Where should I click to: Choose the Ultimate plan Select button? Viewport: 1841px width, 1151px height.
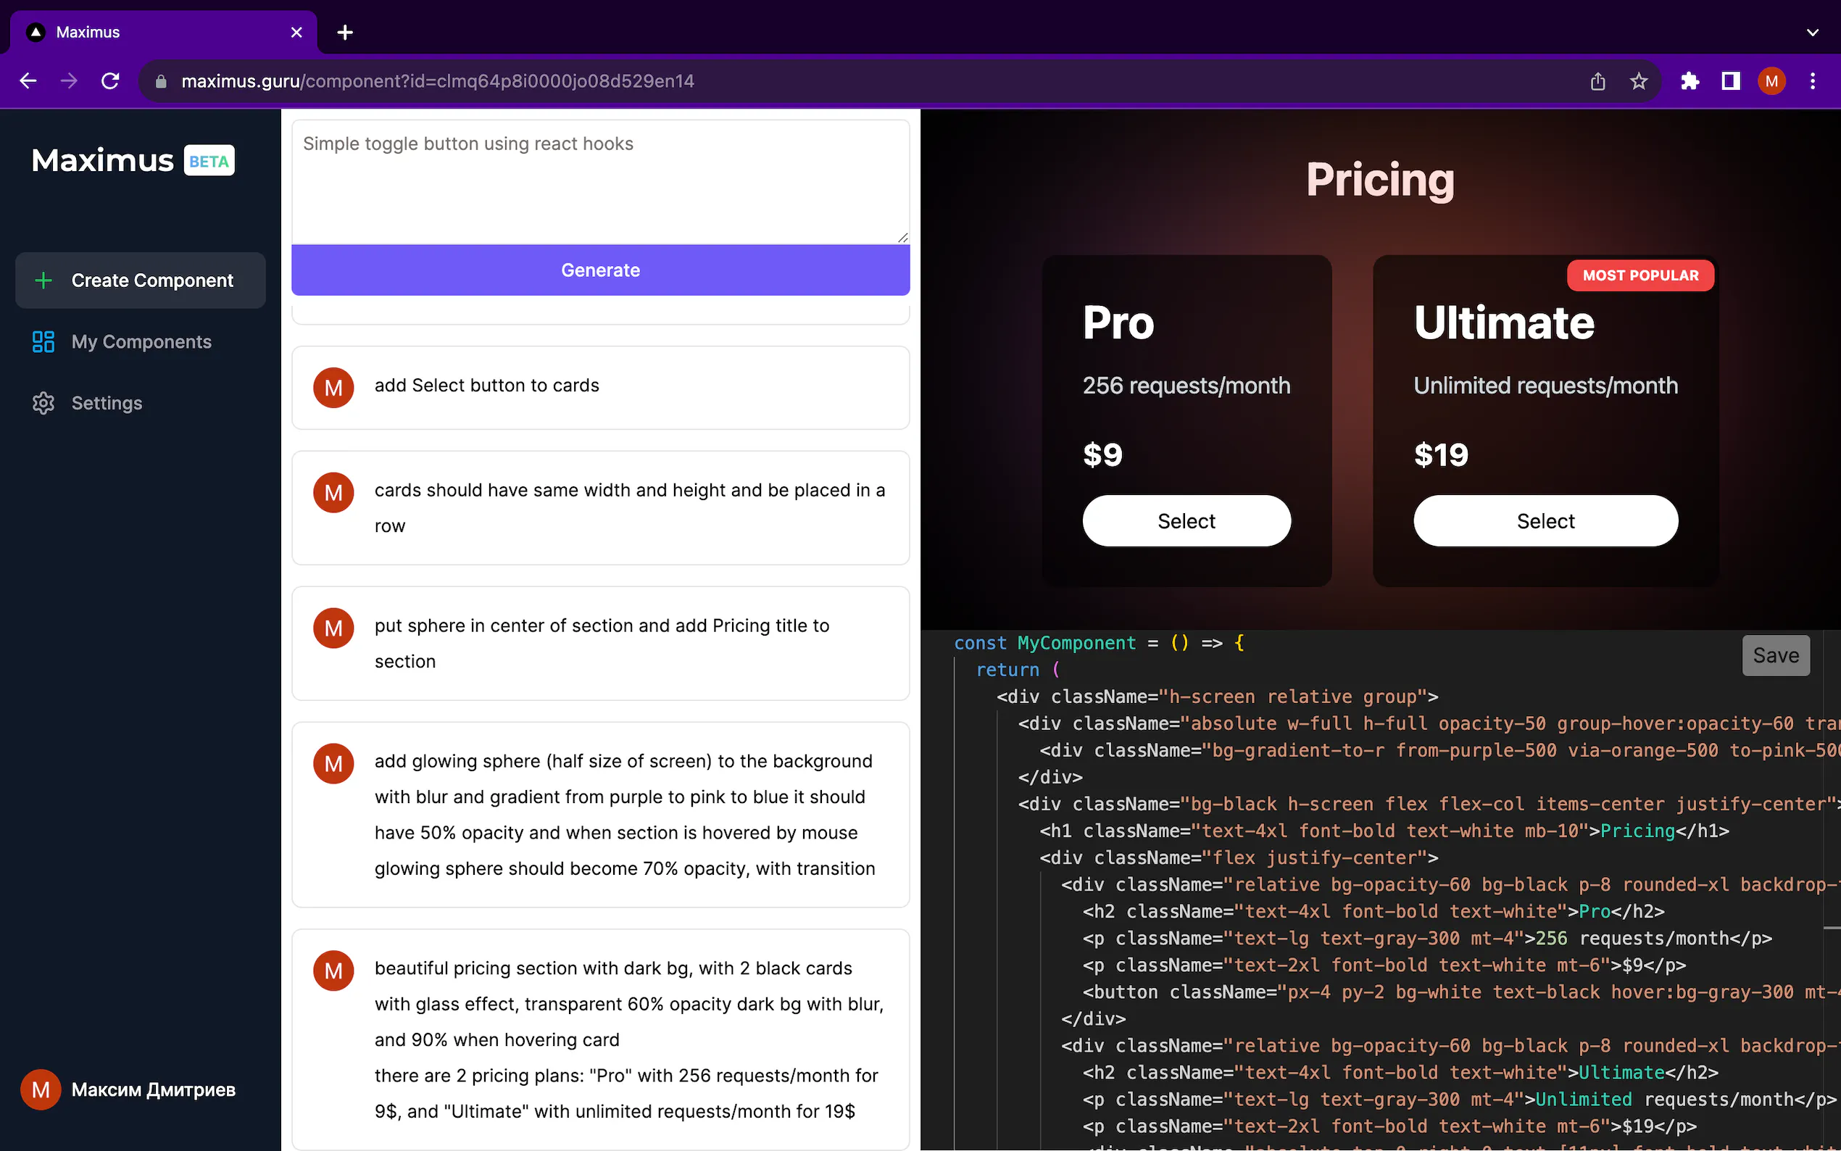[x=1545, y=520]
